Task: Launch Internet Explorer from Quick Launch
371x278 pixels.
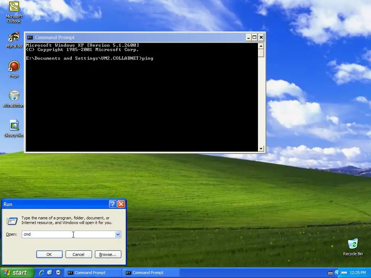Action: pos(42,273)
